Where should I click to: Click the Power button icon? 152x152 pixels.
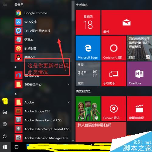(5, 136)
